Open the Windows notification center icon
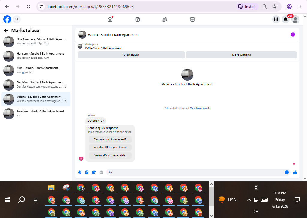The image size is (307, 218). [297, 200]
